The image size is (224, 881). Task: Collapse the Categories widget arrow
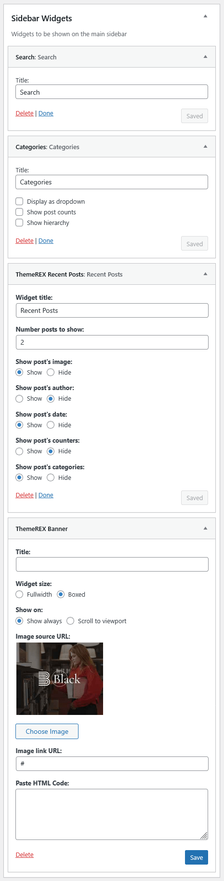205,147
